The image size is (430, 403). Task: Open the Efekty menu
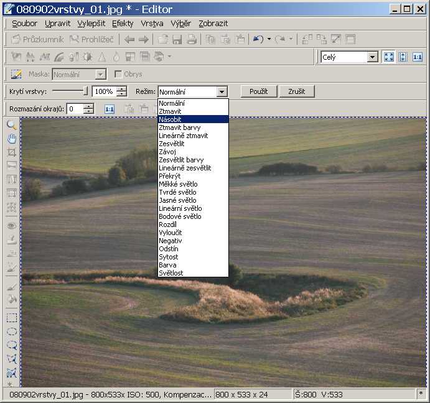point(123,24)
